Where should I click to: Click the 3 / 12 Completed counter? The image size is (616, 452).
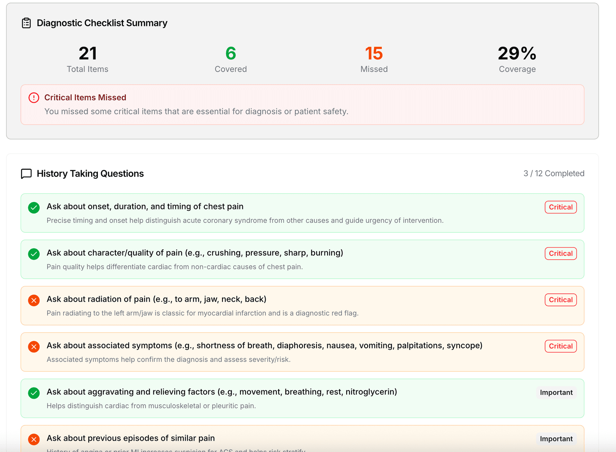[553, 173]
